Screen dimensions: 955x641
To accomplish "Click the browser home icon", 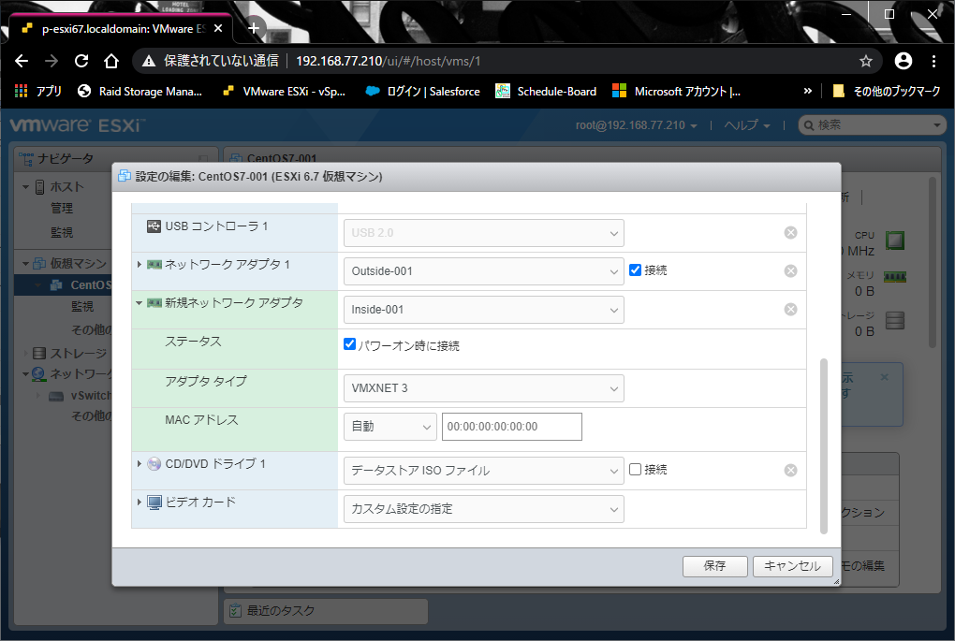I will coord(110,61).
